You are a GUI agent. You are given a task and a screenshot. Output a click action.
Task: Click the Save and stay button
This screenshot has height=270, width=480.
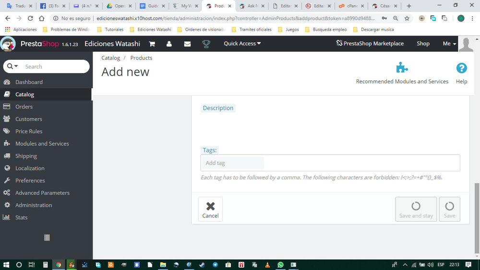click(x=416, y=209)
